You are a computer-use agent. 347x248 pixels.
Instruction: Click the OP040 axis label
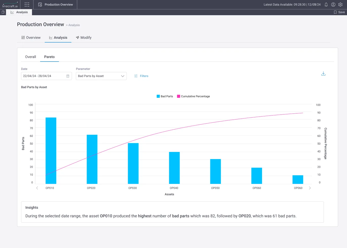174,188
